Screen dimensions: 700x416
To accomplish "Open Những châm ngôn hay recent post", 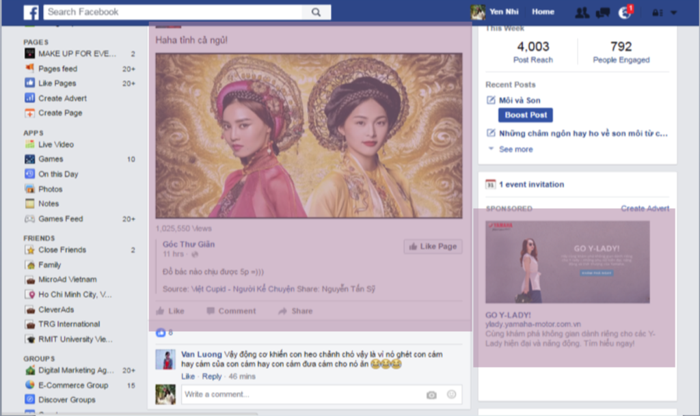I will click(x=583, y=133).
